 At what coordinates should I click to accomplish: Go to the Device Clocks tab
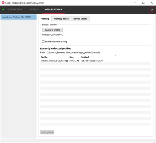(80, 19)
